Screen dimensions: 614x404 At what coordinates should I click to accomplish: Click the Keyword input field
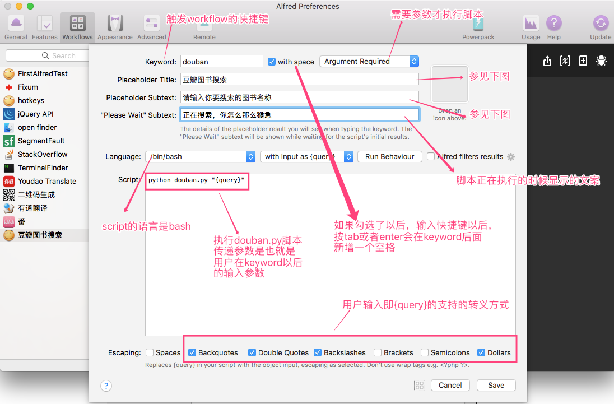222,62
